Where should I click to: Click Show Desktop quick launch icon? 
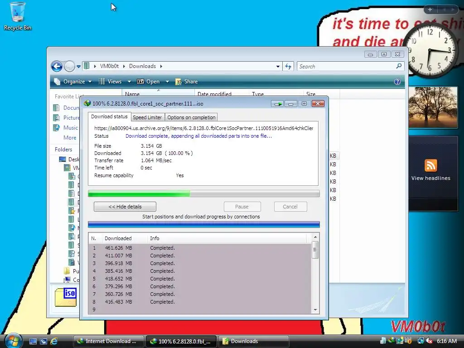pyautogui.click(x=33, y=341)
